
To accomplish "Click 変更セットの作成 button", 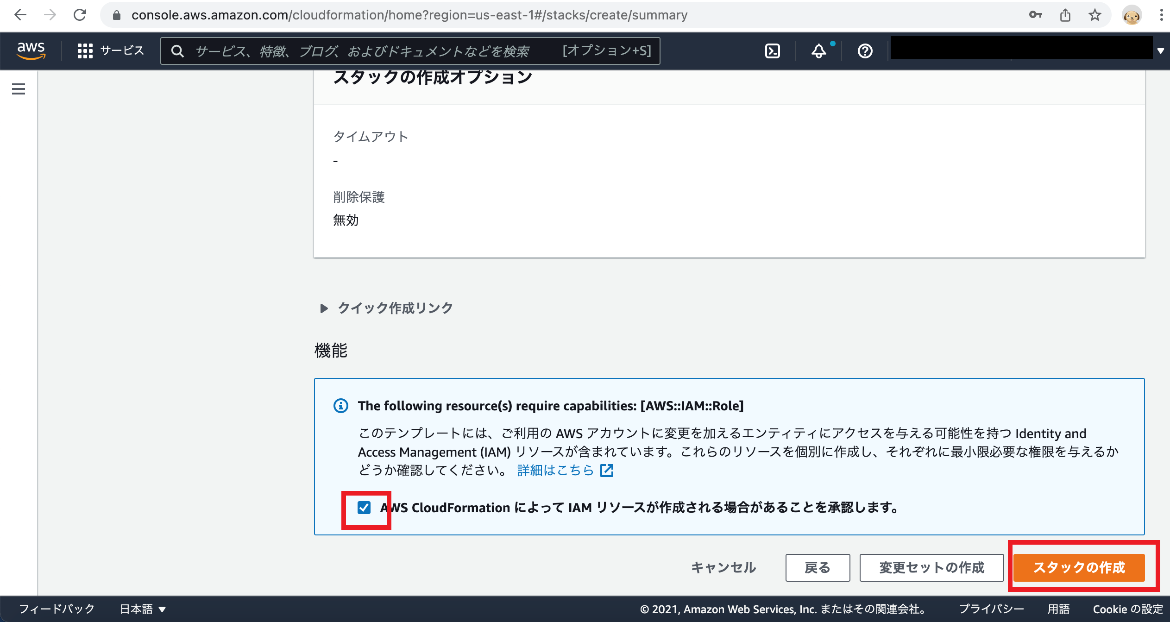I will point(931,568).
